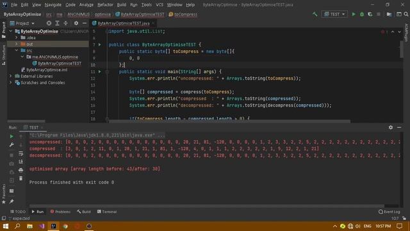Click the Run console horizontal scrollbar
Screen dimensions: 410x231
207,206
